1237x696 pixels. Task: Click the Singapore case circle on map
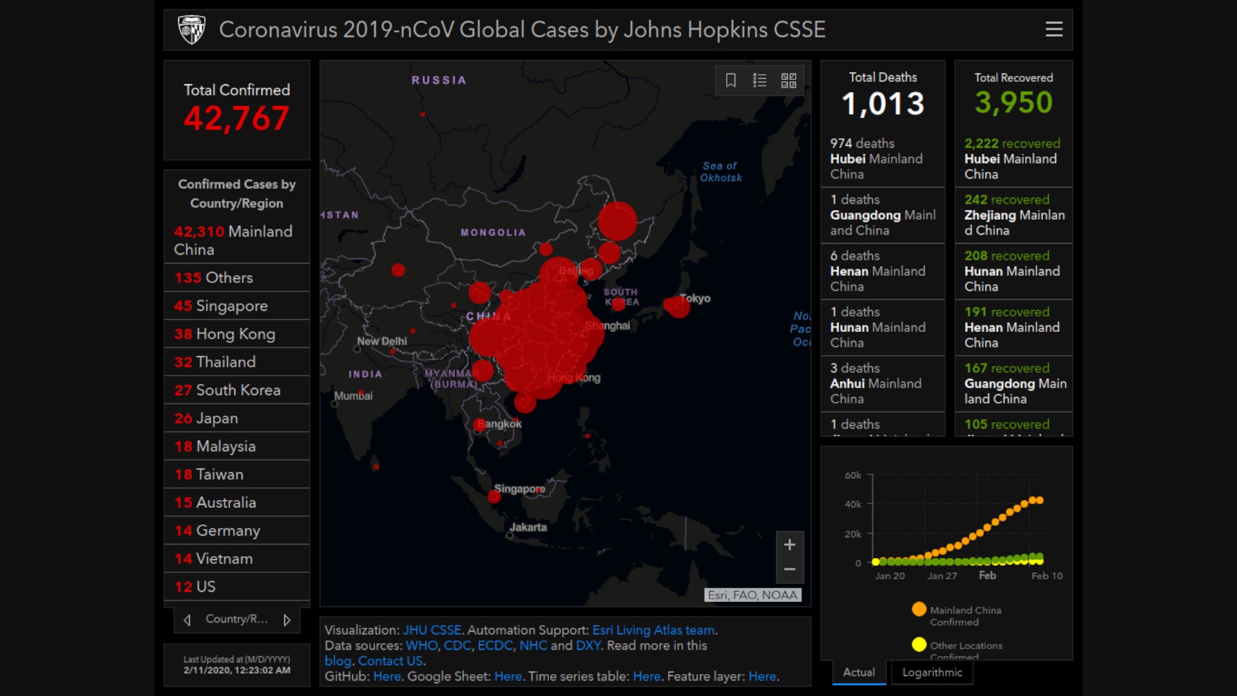click(x=494, y=496)
